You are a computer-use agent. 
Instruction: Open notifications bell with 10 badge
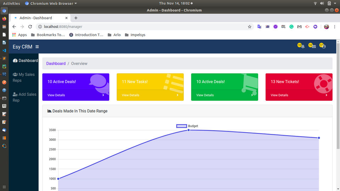click(x=301, y=46)
